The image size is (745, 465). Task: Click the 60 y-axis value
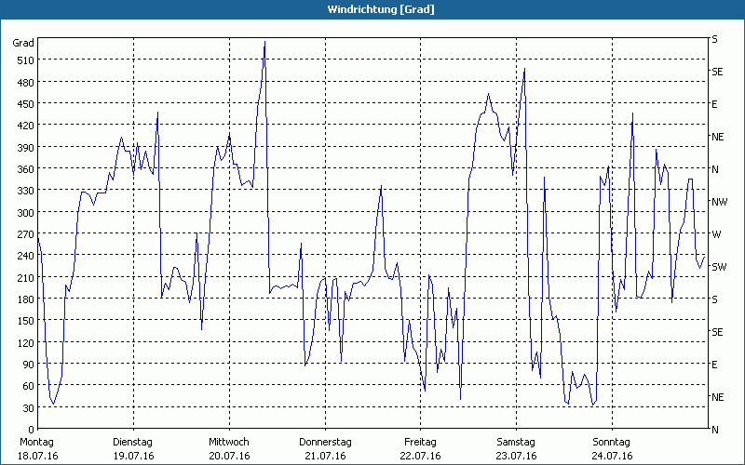[x=29, y=386]
